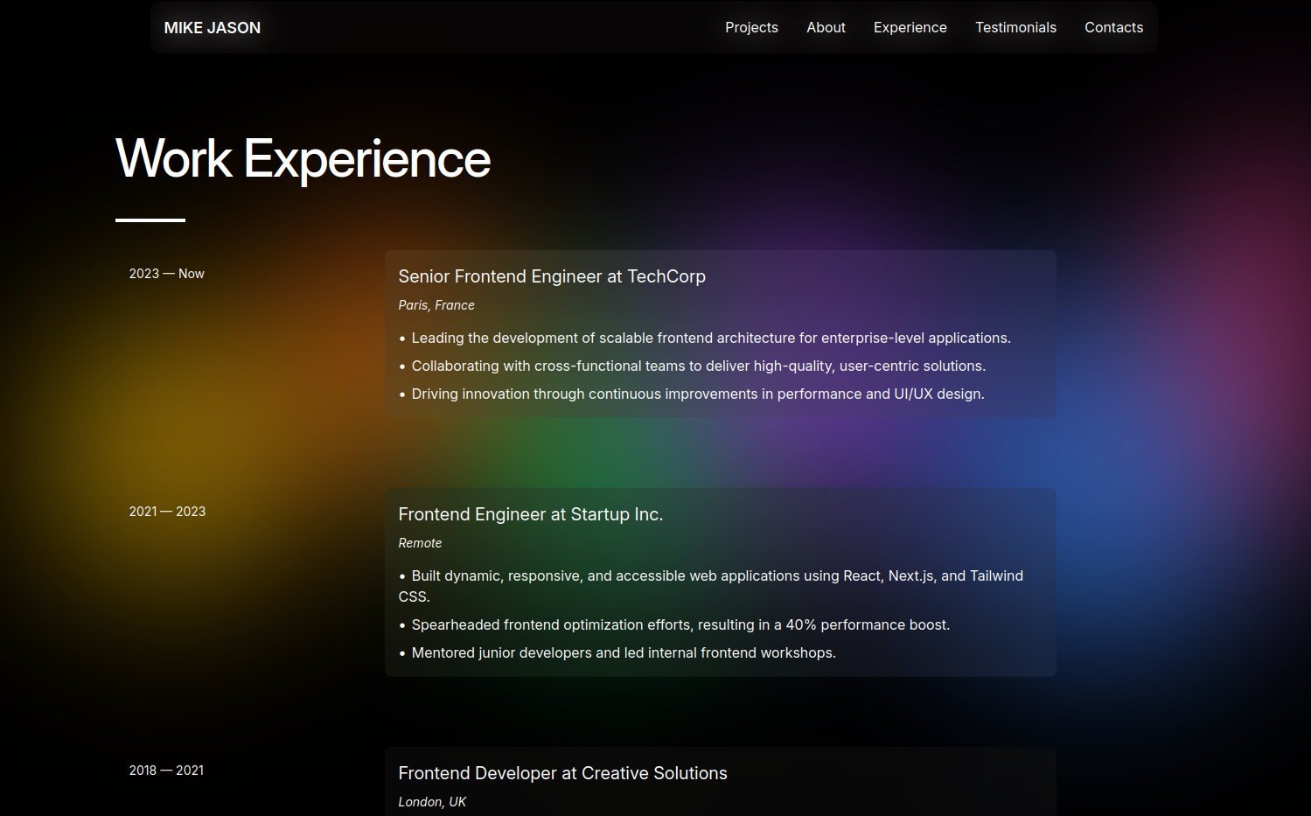This screenshot has width=1311, height=816.
Task: Click the Mentored junior developers bullet point
Action: pyautogui.click(x=623, y=653)
